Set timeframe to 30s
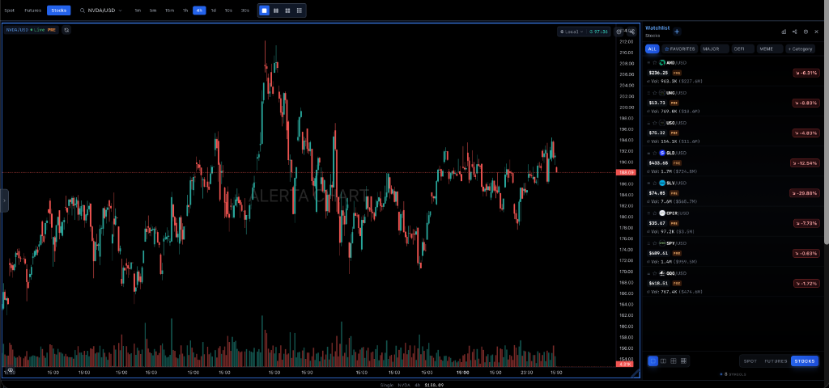 coord(244,11)
